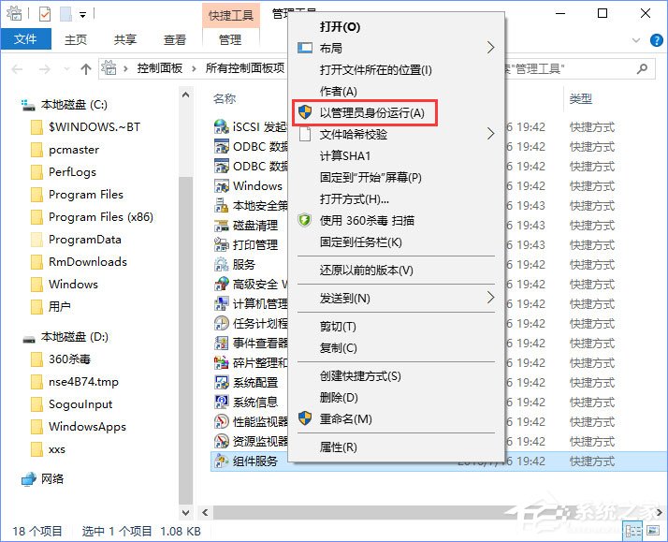This screenshot has height=542, width=668.
Task: Click the 高级安全 firewall icon
Action: pos(222,284)
